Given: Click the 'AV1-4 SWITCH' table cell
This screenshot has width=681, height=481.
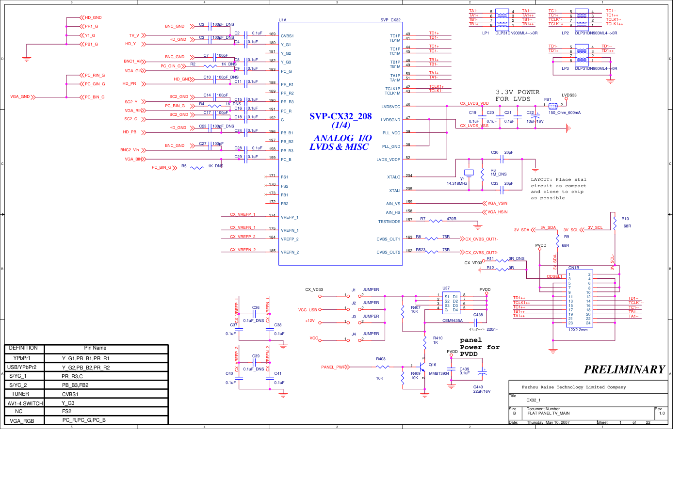Looking at the screenshot, I should (25, 403).
